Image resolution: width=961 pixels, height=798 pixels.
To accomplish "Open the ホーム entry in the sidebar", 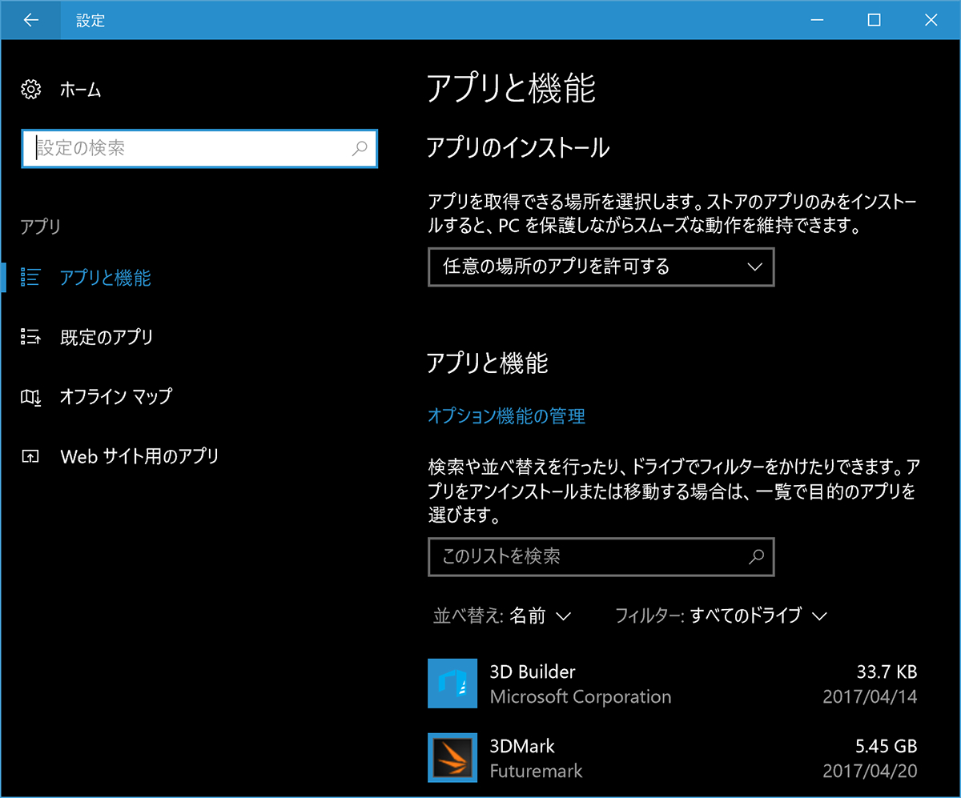I will pyautogui.click(x=81, y=90).
